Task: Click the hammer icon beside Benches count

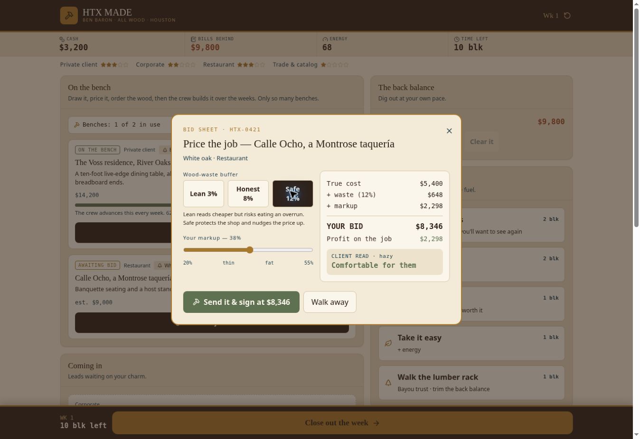Action: coord(77,125)
